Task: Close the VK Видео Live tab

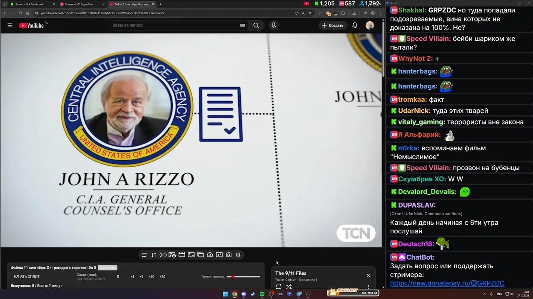Action: pyautogui.click(x=103, y=4)
